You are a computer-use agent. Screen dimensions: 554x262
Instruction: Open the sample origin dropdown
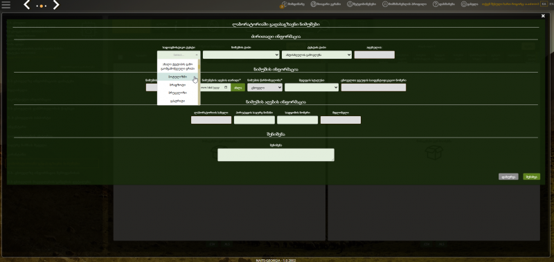coord(265,88)
